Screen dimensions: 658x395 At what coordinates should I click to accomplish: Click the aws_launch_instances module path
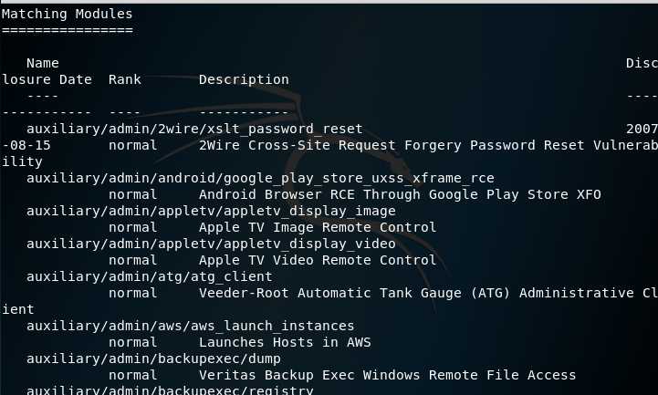click(x=191, y=327)
